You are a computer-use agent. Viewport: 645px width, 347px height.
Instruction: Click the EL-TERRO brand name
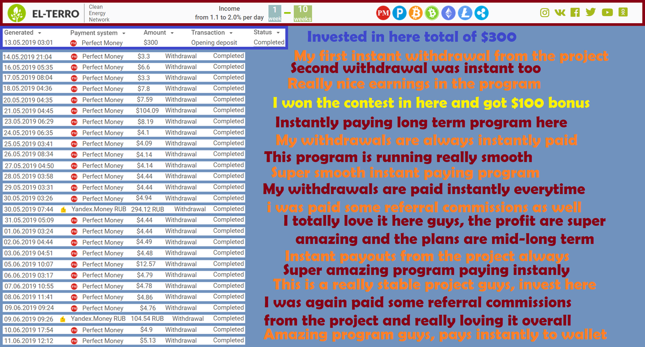pyautogui.click(x=55, y=13)
